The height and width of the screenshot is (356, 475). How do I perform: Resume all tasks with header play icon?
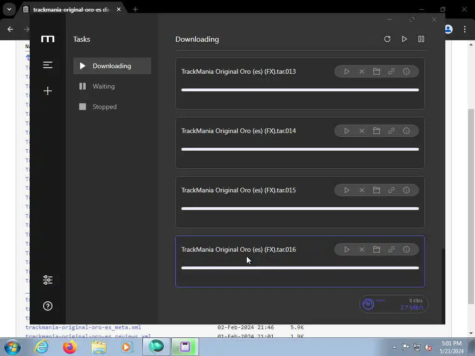(x=404, y=39)
